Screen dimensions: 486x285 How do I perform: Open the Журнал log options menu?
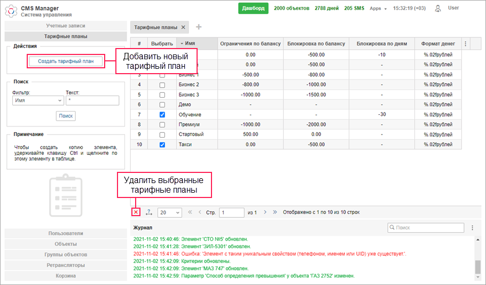click(472, 228)
